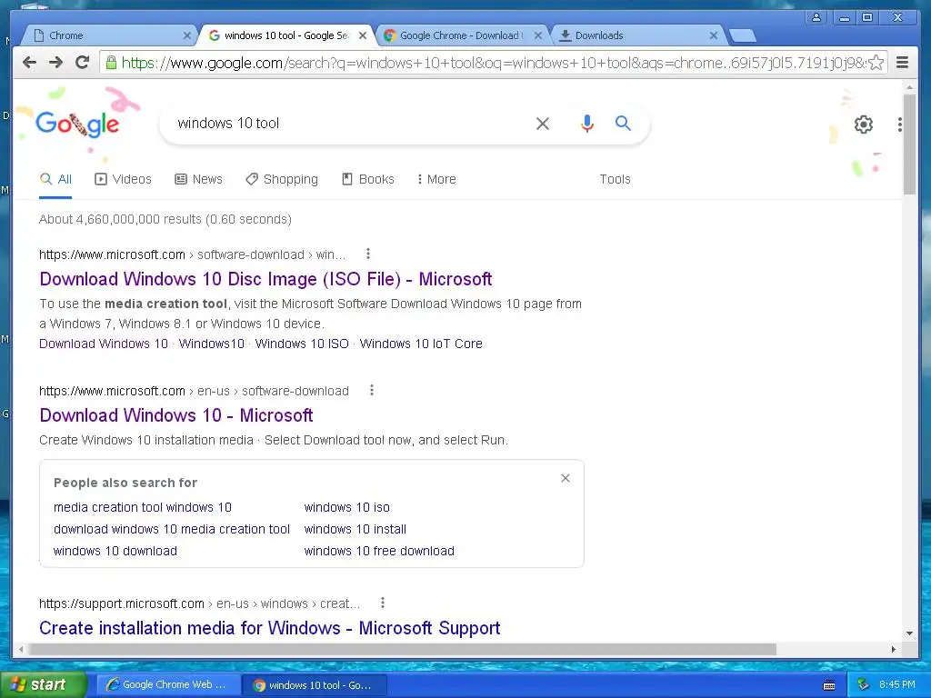931x698 pixels.
Task: Search download windows 10 media creation tool suggestion
Action: [172, 530]
